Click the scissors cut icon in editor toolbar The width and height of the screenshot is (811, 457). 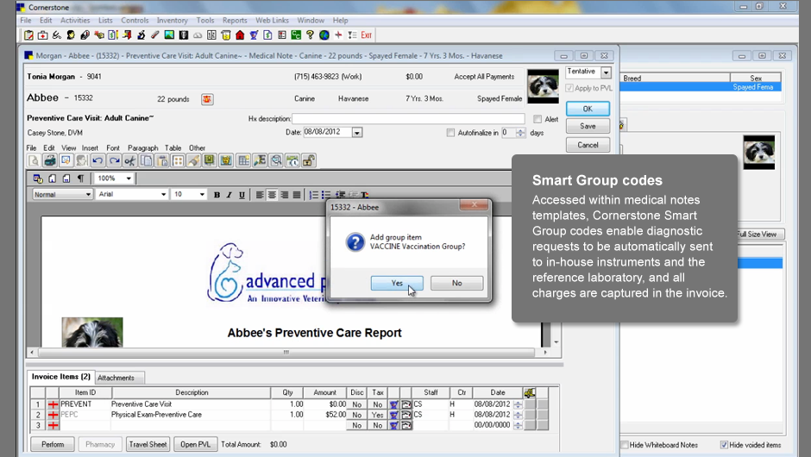[129, 160]
